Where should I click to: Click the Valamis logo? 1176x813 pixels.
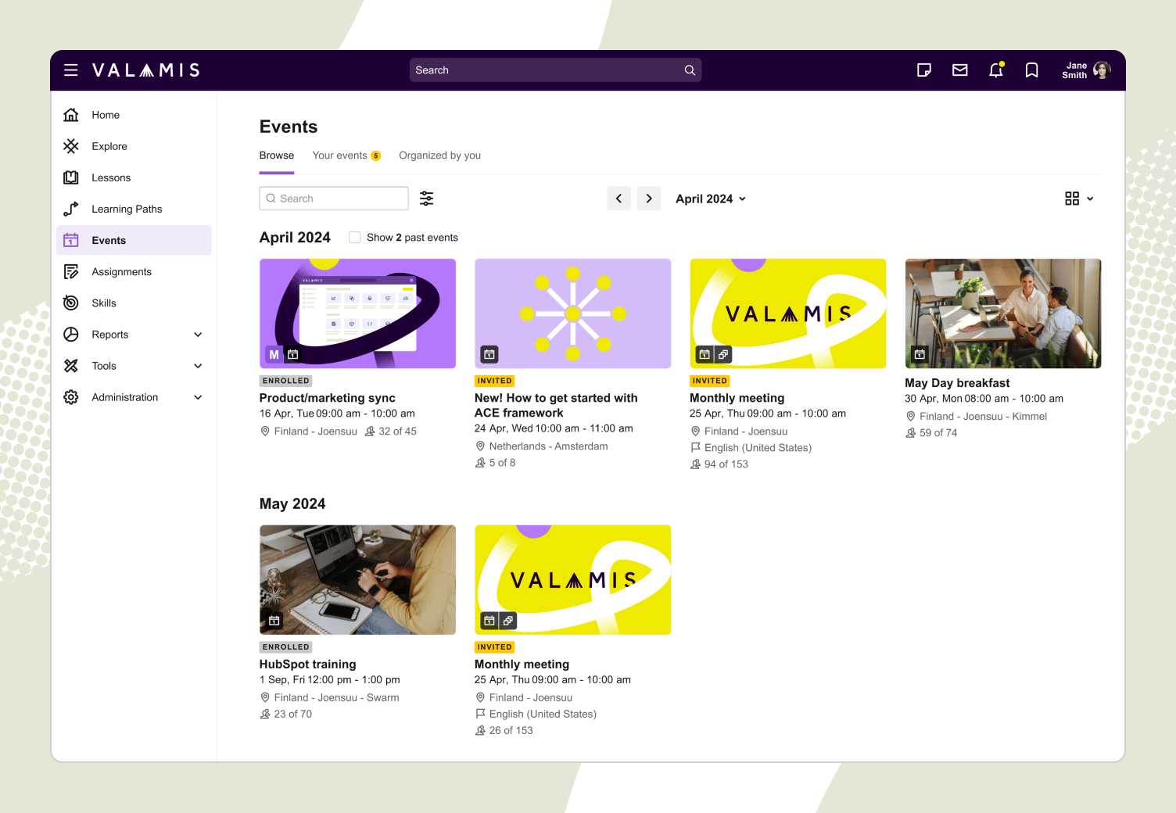click(x=146, y=70)
